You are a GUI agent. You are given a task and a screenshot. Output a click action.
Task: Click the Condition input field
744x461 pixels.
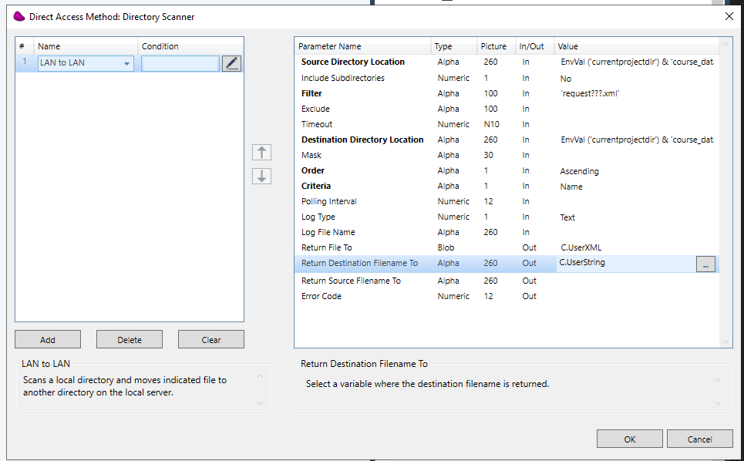pyautogui.click(x=180, y=63)
